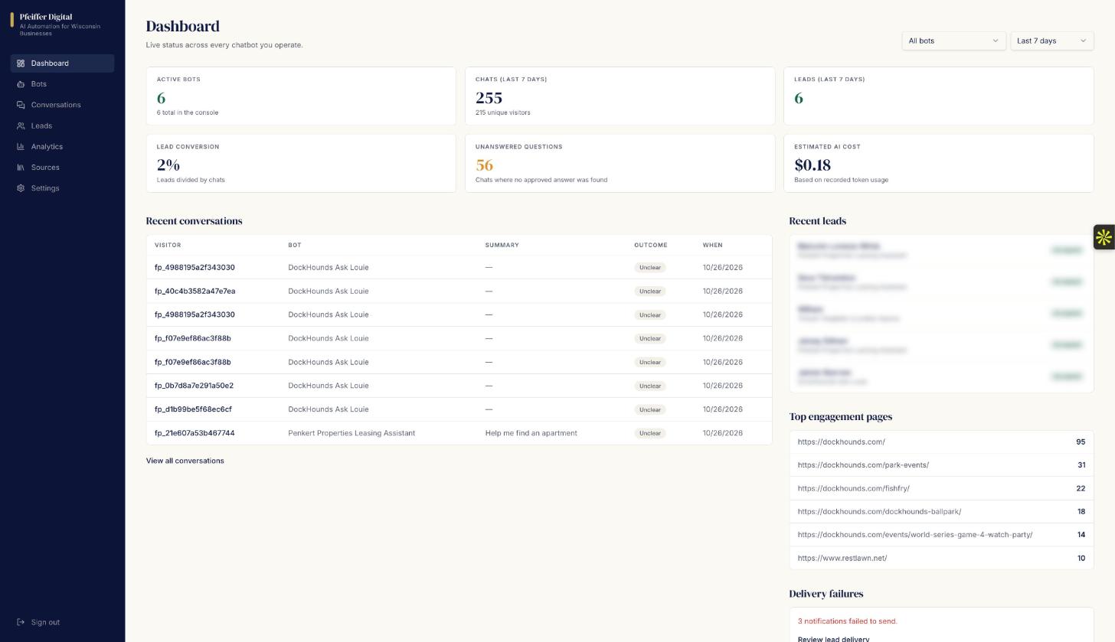Click the Bots robot icon in sidebar
This screenshot has height=642, width=1115.
21,84
